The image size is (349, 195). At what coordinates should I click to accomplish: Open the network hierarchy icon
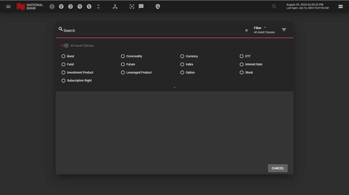tap(115, 7)
